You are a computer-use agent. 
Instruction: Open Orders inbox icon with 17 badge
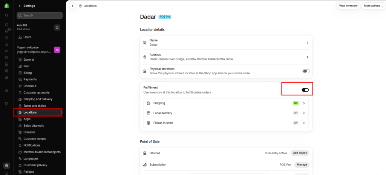pyautogui.click(x=7, y=31)
